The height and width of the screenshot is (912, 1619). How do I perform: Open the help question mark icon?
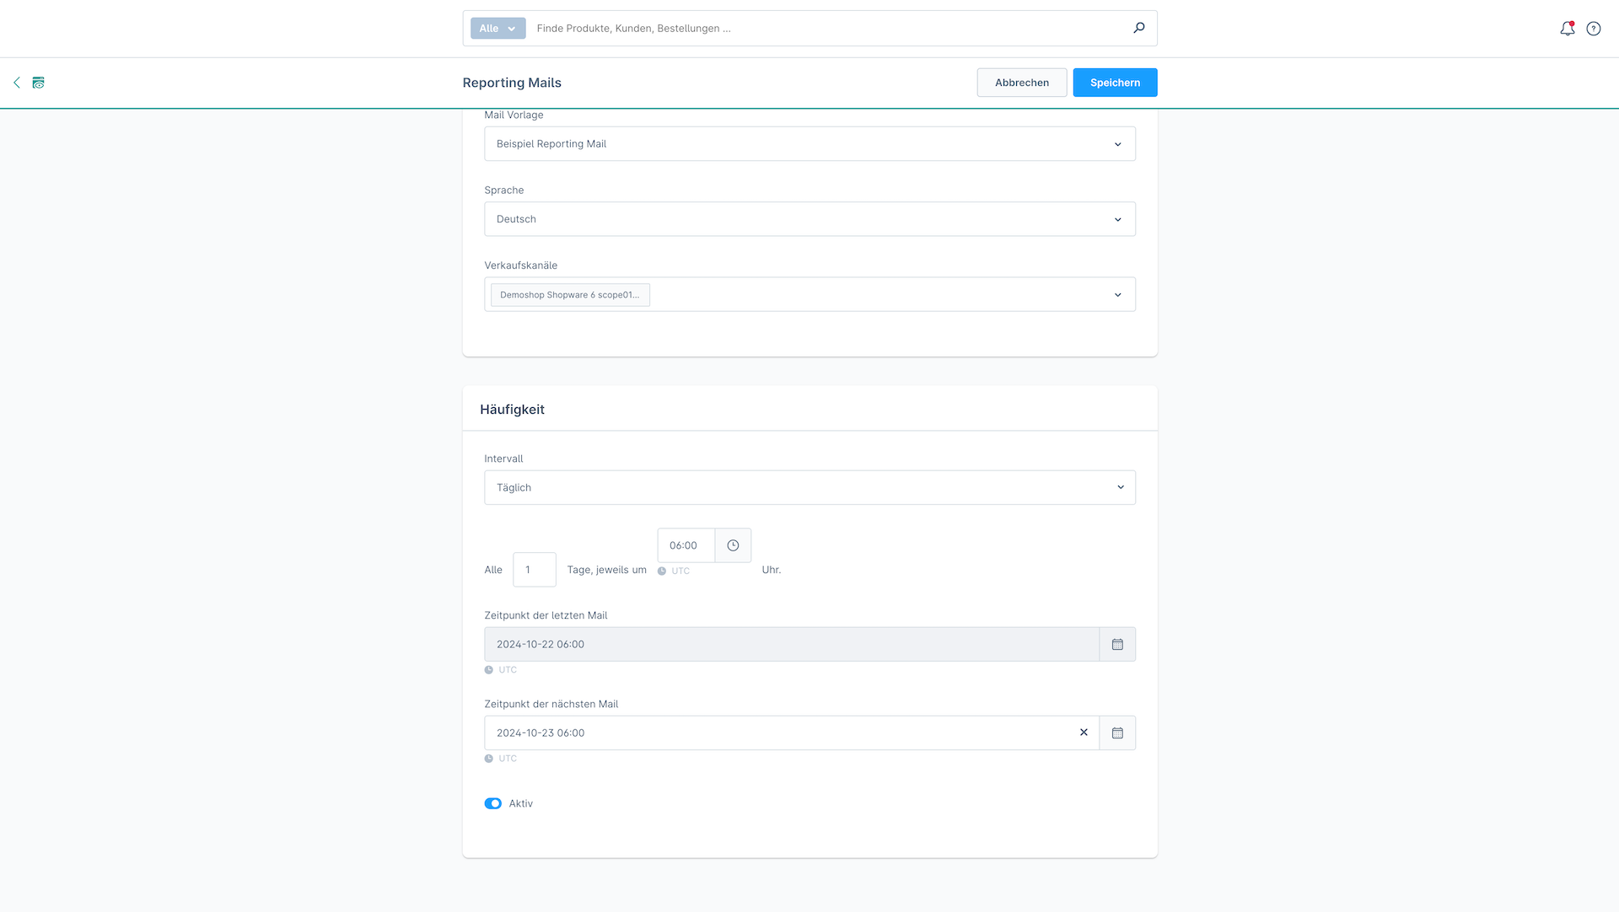pyautogui.click(x=1594, y=29)
